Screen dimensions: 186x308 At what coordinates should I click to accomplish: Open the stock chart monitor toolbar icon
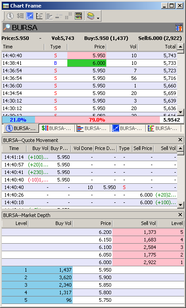[78, 16]
